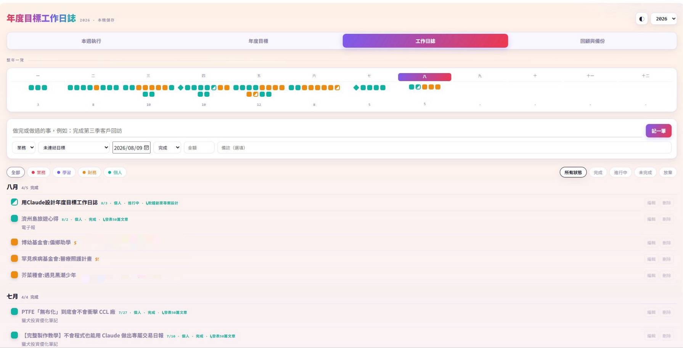Click the status icon beside 【完整製作教學】entry
The width and height of the screenshot is (683, 348).
coord(14,335)
